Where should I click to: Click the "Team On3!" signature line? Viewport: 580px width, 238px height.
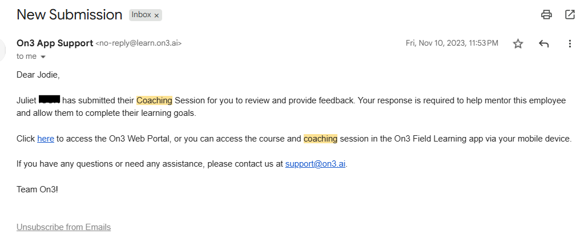pos(37,189)
